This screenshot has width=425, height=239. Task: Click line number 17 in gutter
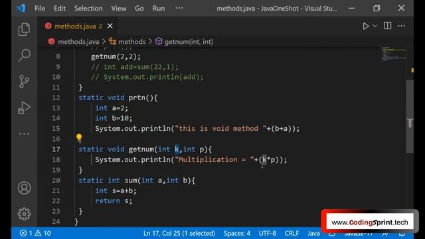[x=56, y=149]
